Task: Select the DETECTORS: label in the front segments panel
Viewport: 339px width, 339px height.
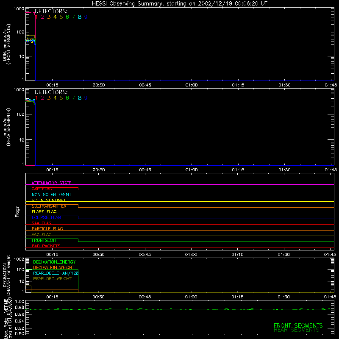Action: 51,11
